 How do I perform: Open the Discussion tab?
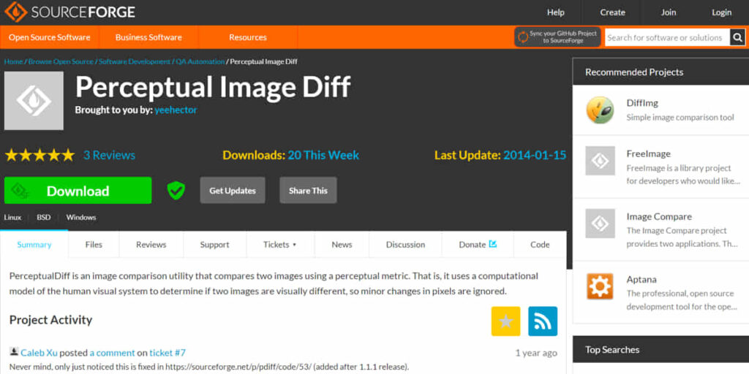pyautogui.click(x=405, y=245)
